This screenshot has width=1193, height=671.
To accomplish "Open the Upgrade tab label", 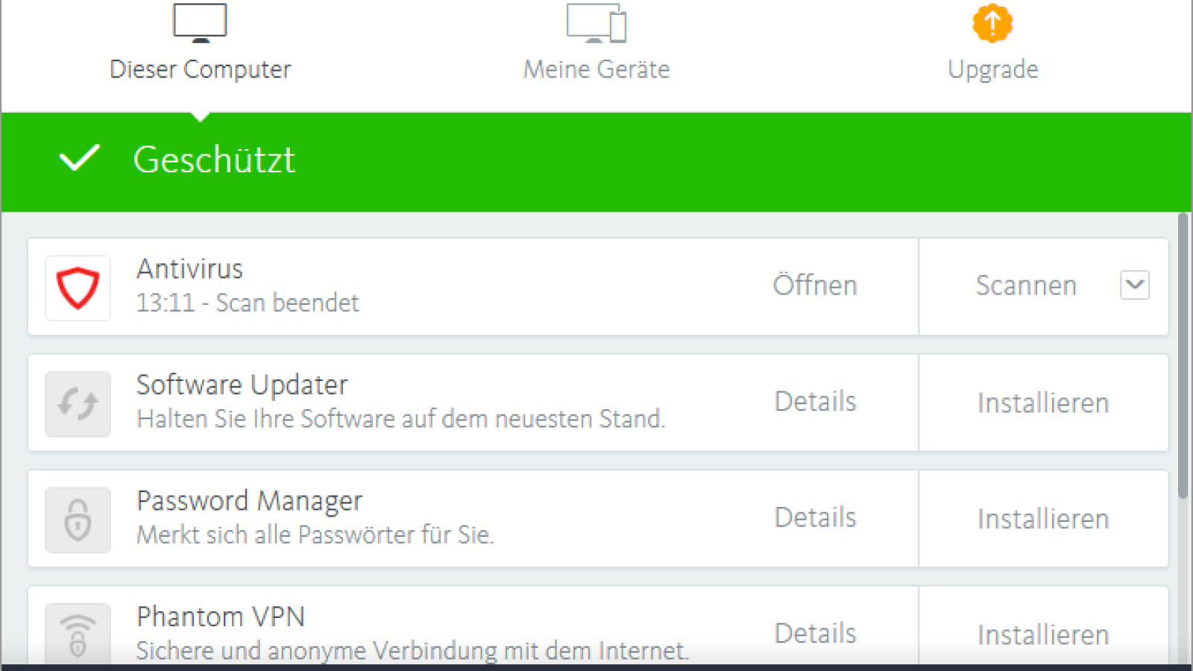I will [992, 69].
